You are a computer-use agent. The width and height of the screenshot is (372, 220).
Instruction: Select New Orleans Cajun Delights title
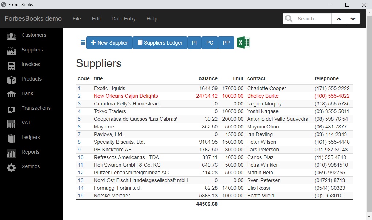(126, 96)
